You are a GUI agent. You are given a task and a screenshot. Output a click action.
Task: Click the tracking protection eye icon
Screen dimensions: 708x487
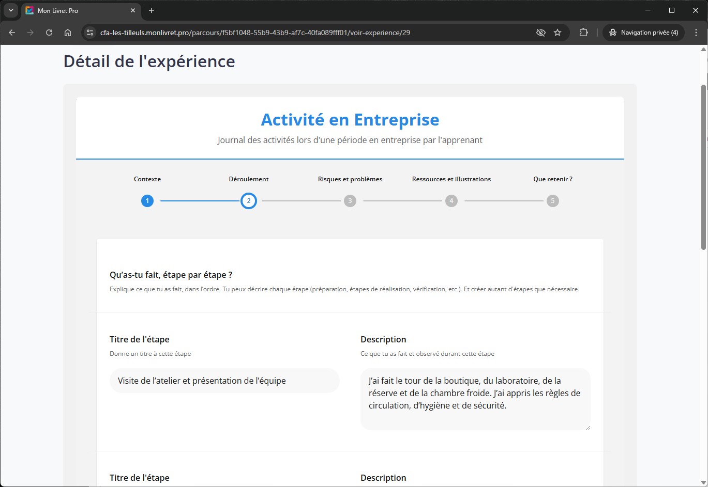pyautogui.click(x=541, y=33)
